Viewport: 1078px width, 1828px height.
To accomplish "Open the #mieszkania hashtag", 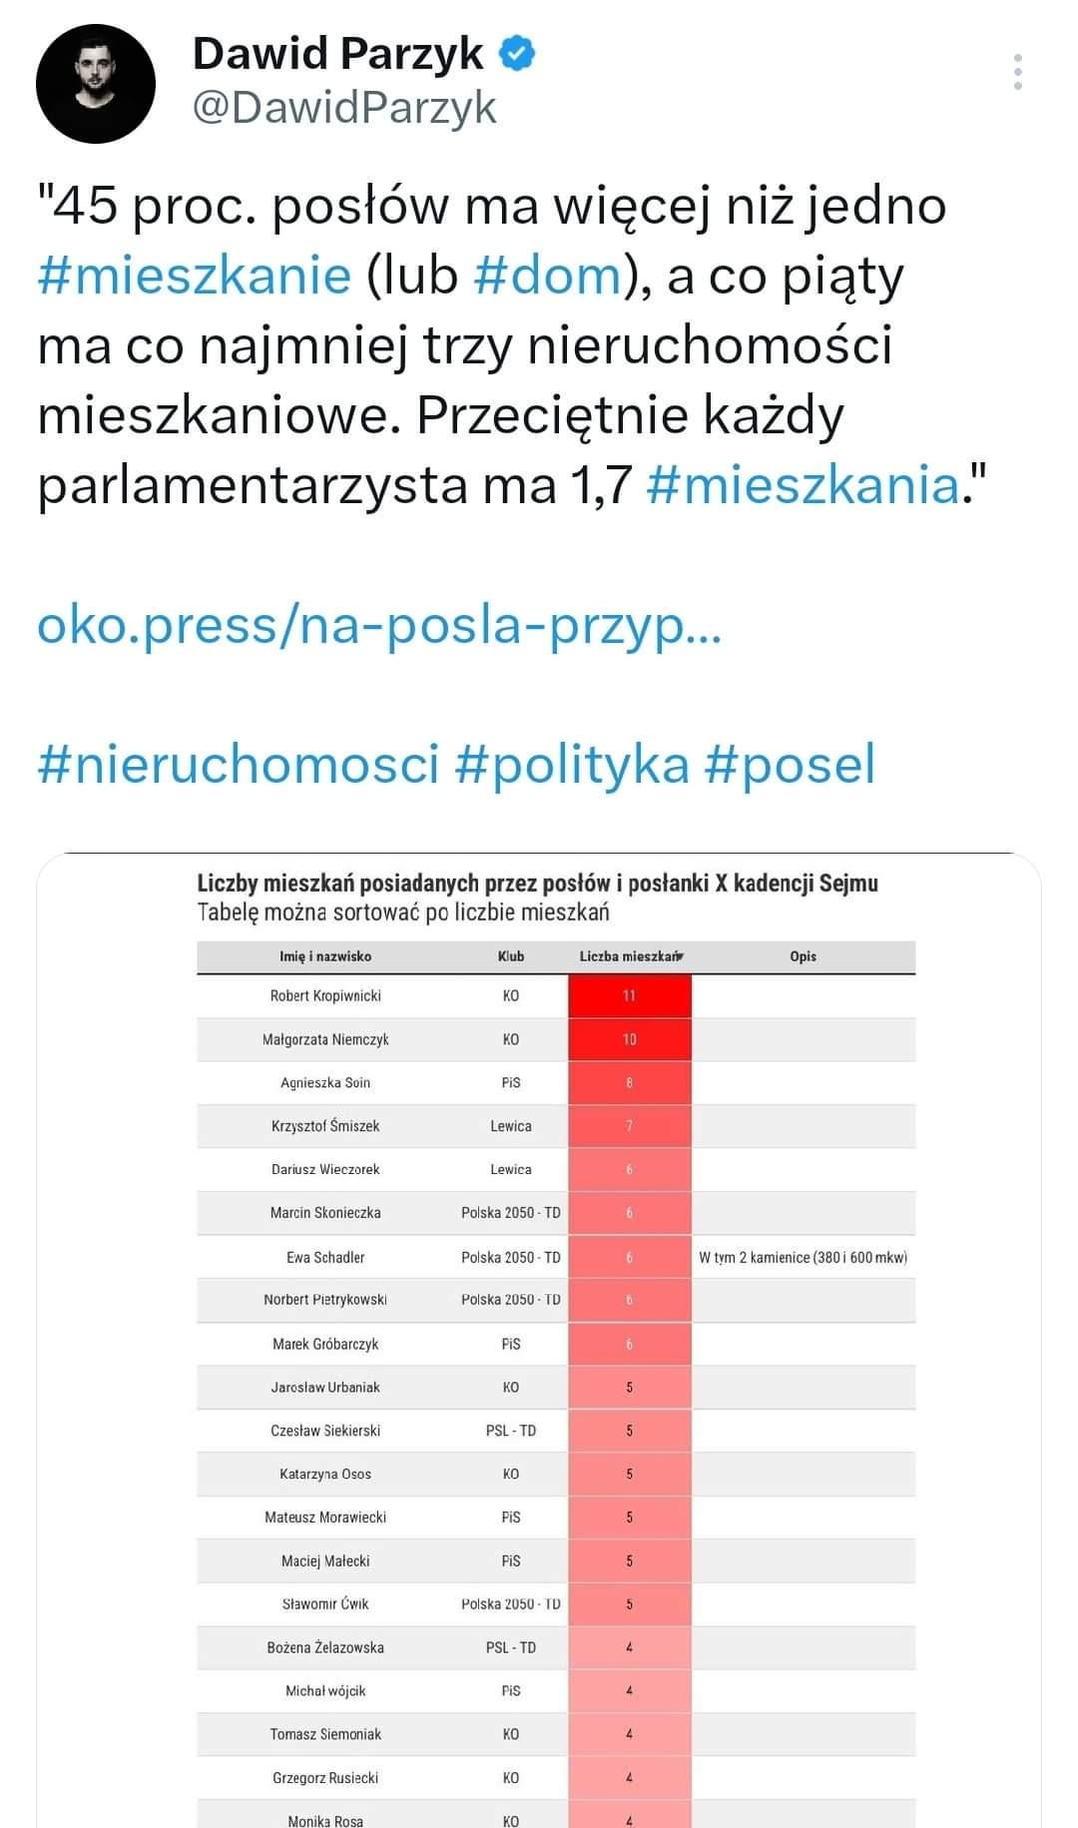I will coord(803,485).
